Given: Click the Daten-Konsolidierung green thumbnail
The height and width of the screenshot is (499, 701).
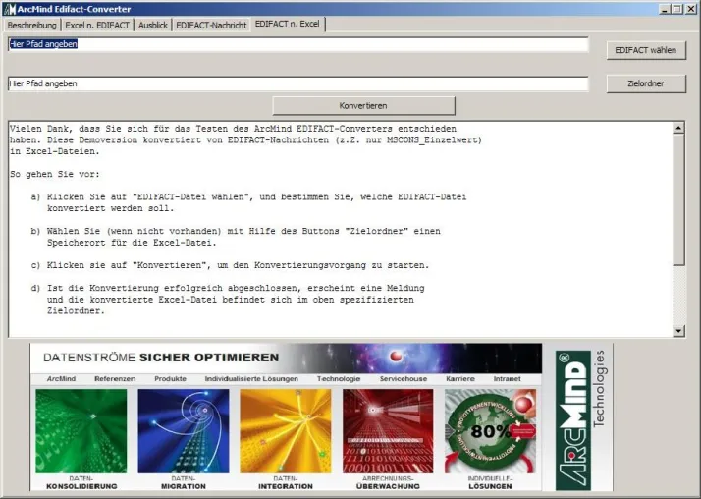Looking at the screenshot, I should (x=81, y=431).
